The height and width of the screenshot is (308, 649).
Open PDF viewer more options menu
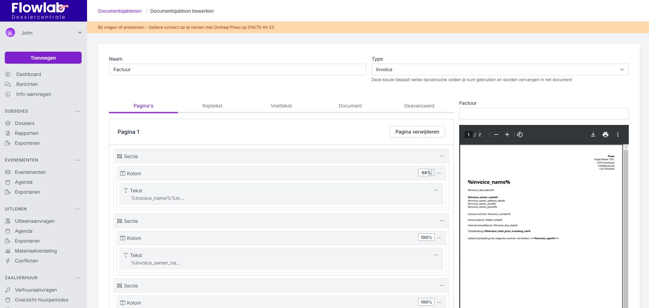[618, 134]
